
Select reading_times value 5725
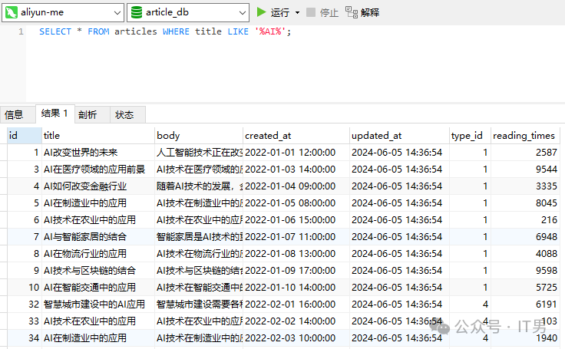[525, 288]
